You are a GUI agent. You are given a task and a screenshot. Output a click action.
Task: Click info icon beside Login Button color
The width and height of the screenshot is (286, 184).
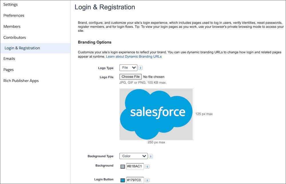coord(147,180)
